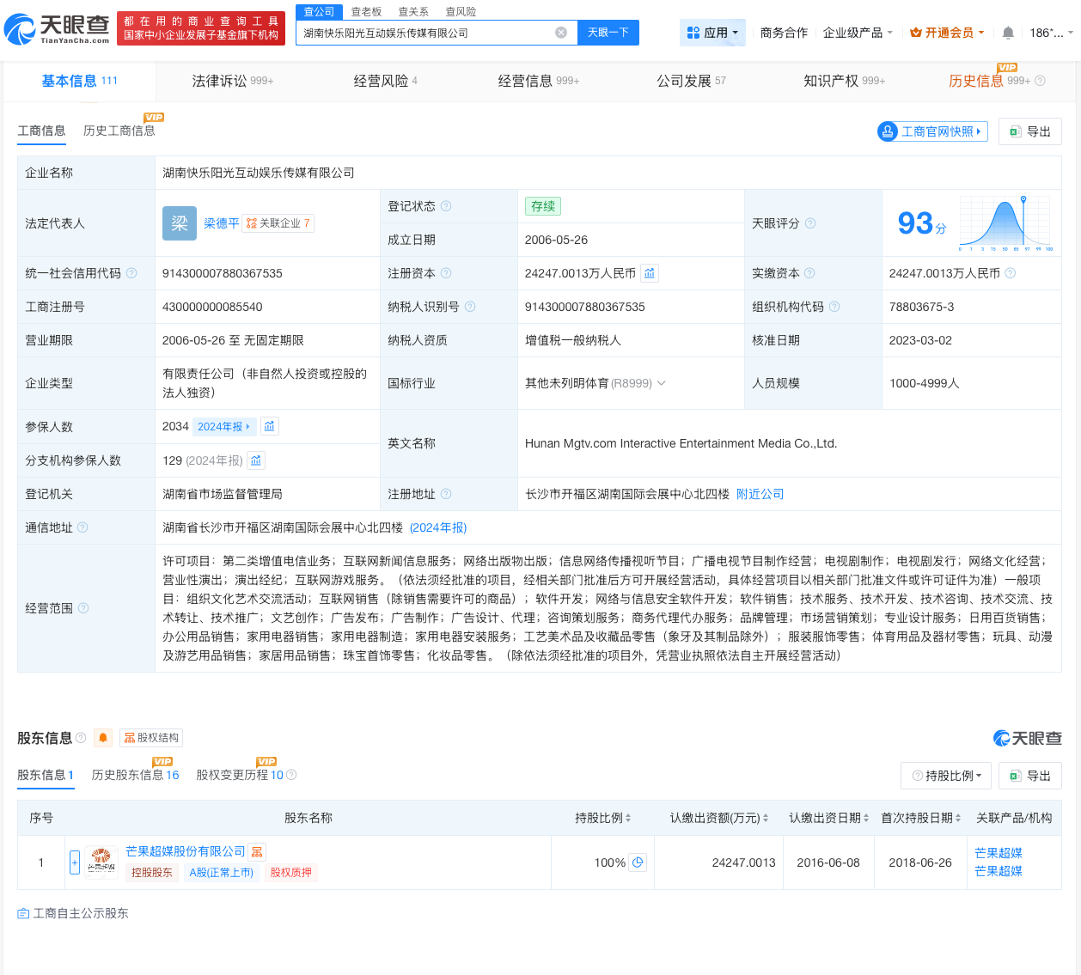
Task: Click the 梁 avatar of the legal representative
Action: 180,223
